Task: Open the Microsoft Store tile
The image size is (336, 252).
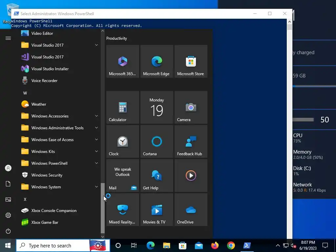Action: tap(191, 61)
